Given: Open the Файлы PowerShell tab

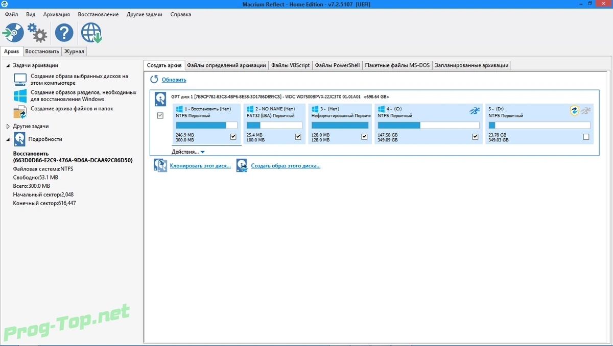Looking at the screenshot, I should (337, 65).
